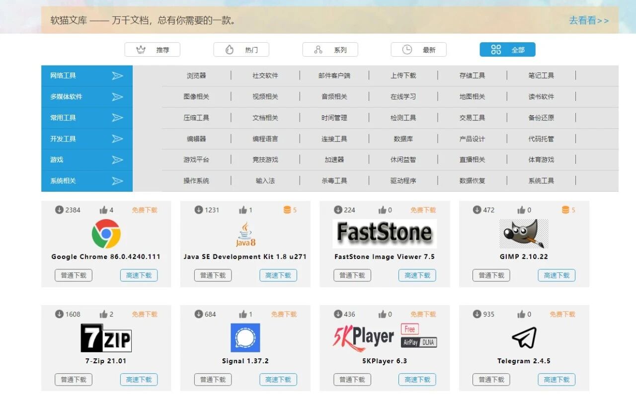Expand the 开发工具 sidebar arrow
Viewport: 636px width, 406px height.
coord(117,139)
